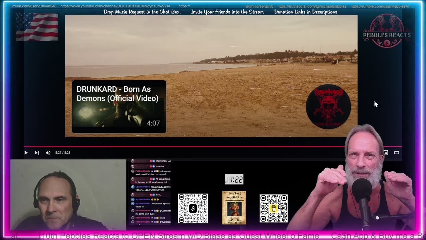The width and height of the screenshot is (426, 240).
Task: Click the youtube.com channel URL at top
Action: (x=115, y=6)
